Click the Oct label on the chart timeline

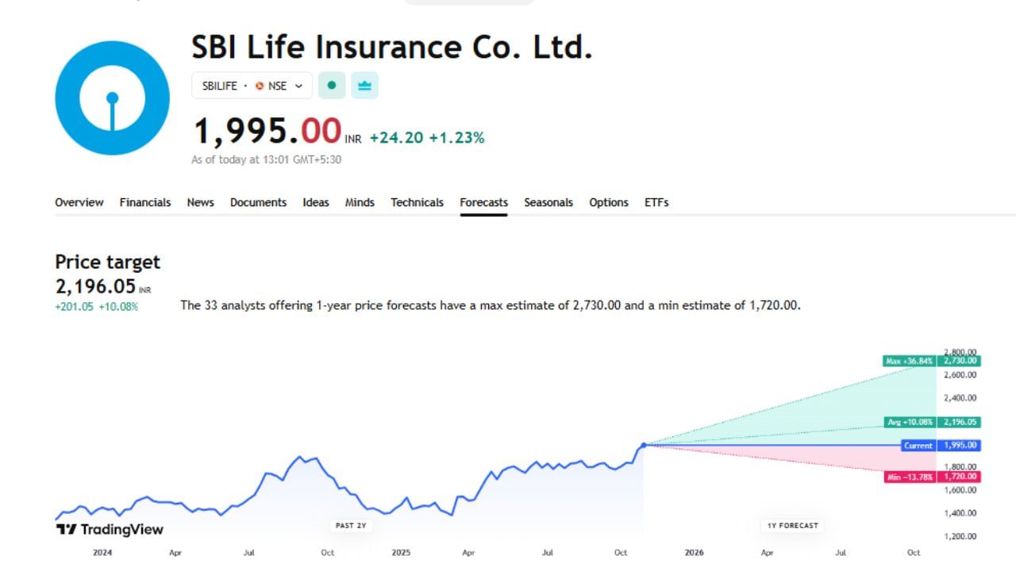327,553
